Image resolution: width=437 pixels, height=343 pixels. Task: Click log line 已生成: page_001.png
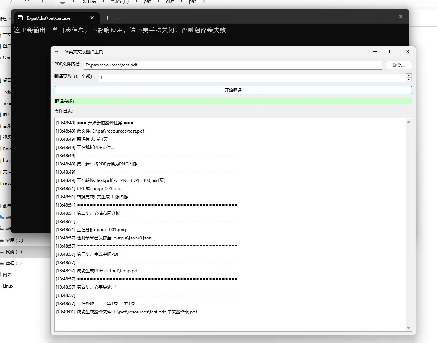coord(88,189)
